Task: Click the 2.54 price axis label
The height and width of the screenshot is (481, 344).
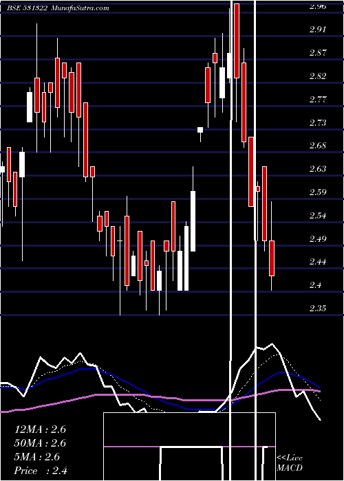Action: pyautogui.click(x=318, y=215)
